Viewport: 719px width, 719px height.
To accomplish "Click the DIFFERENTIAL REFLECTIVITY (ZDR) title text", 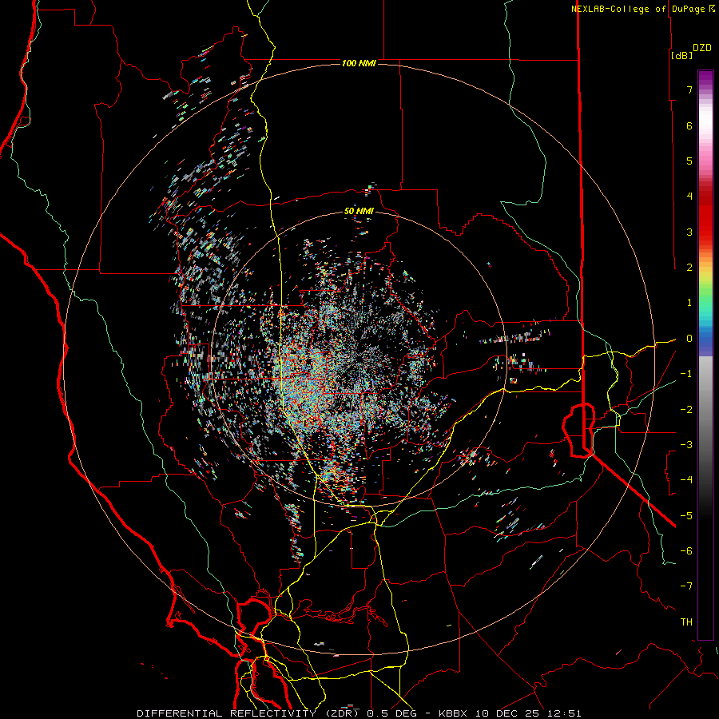I will 248,713.
